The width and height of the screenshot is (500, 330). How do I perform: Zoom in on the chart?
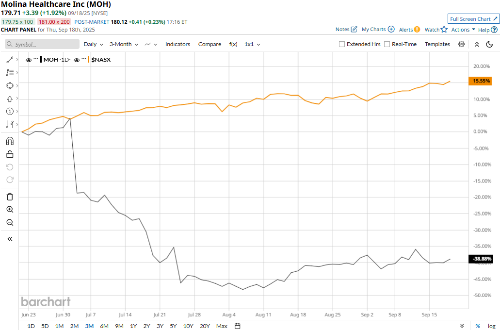10,209
